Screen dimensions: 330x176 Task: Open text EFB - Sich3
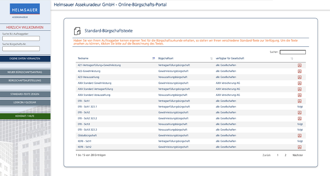click(x=84, y=124)
